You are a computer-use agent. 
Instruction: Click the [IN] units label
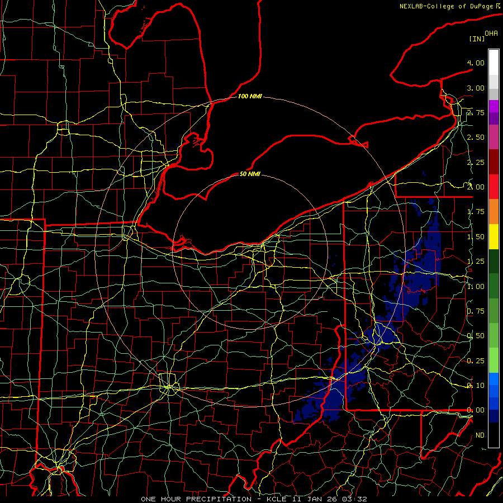tap(477, 39)
